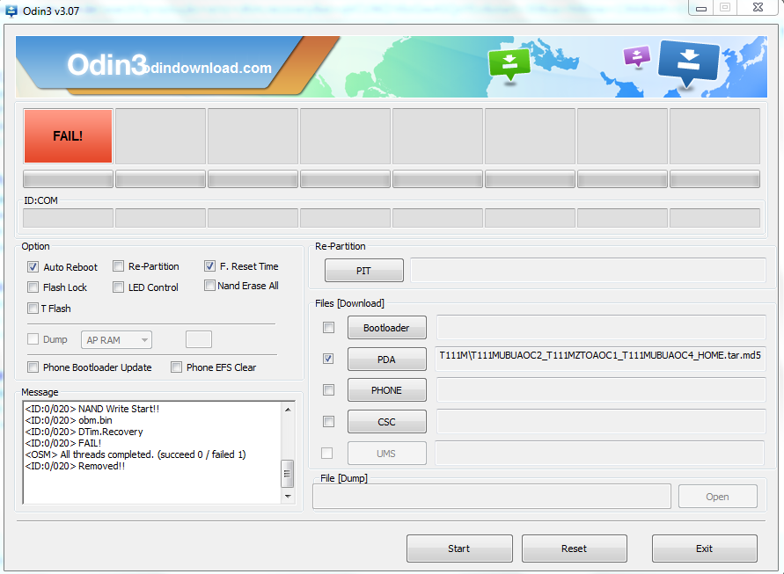
Task: Click the first ID:COM port box
Action: coord(68,218)
